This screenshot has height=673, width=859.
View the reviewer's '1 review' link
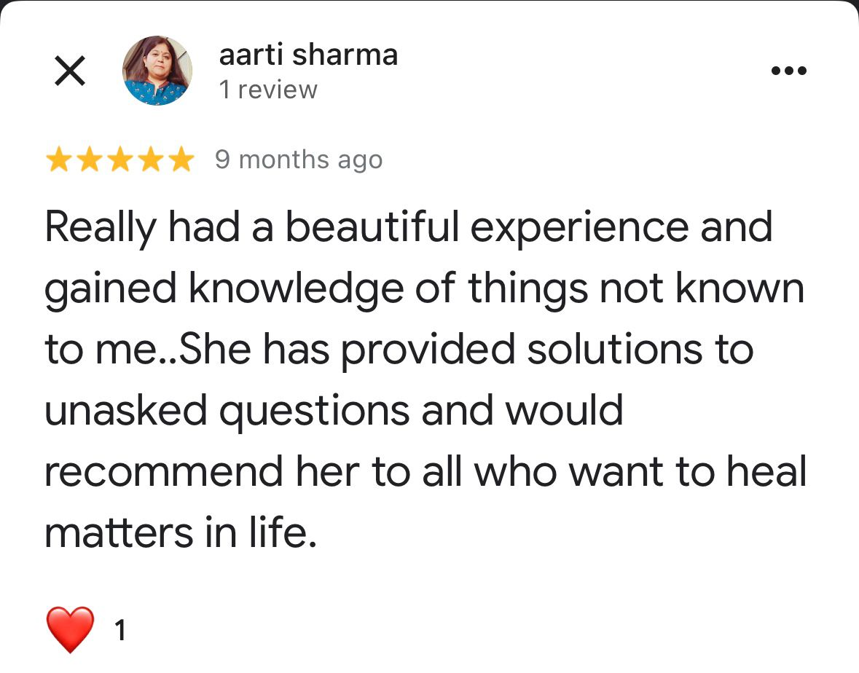[268, 90]
